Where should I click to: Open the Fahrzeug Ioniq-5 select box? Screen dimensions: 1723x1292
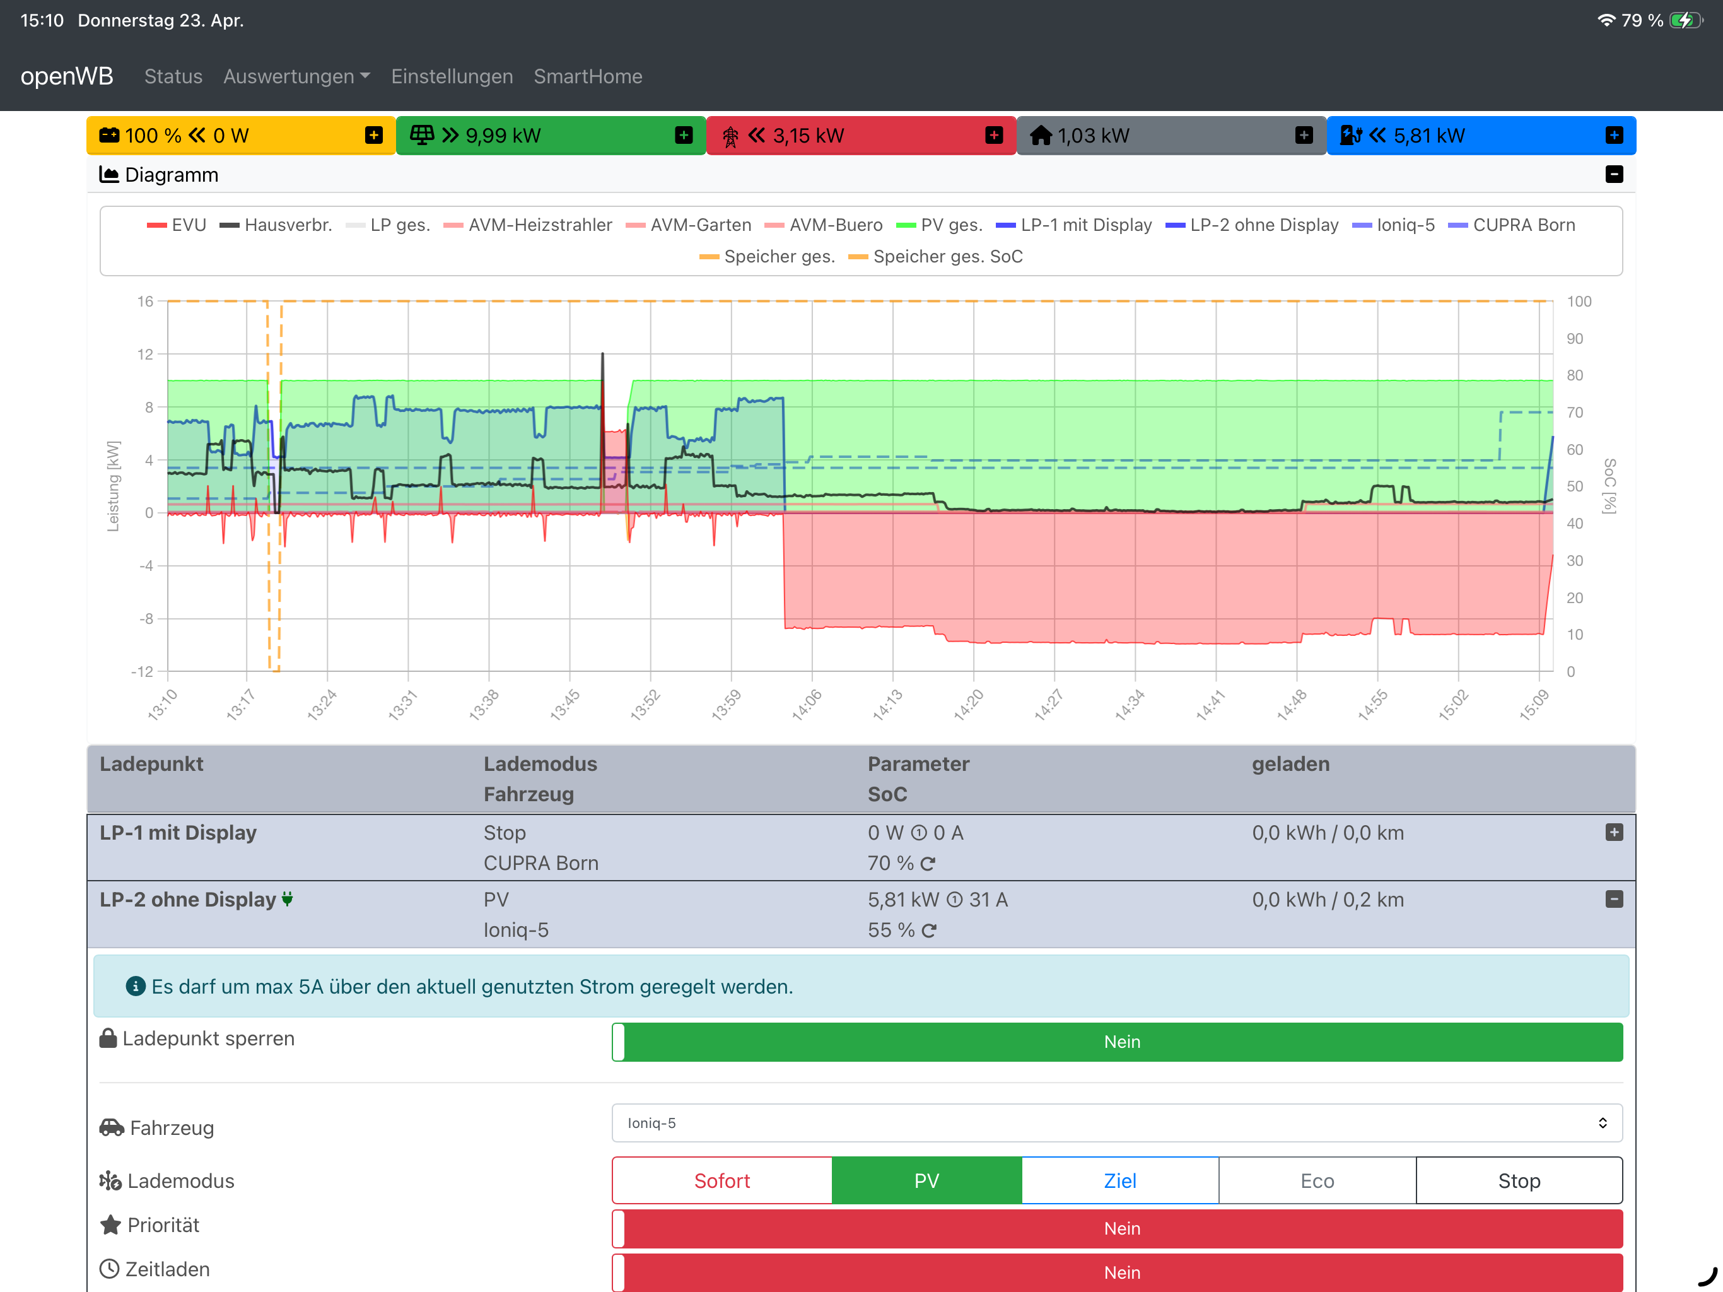click(1117, 1123)
